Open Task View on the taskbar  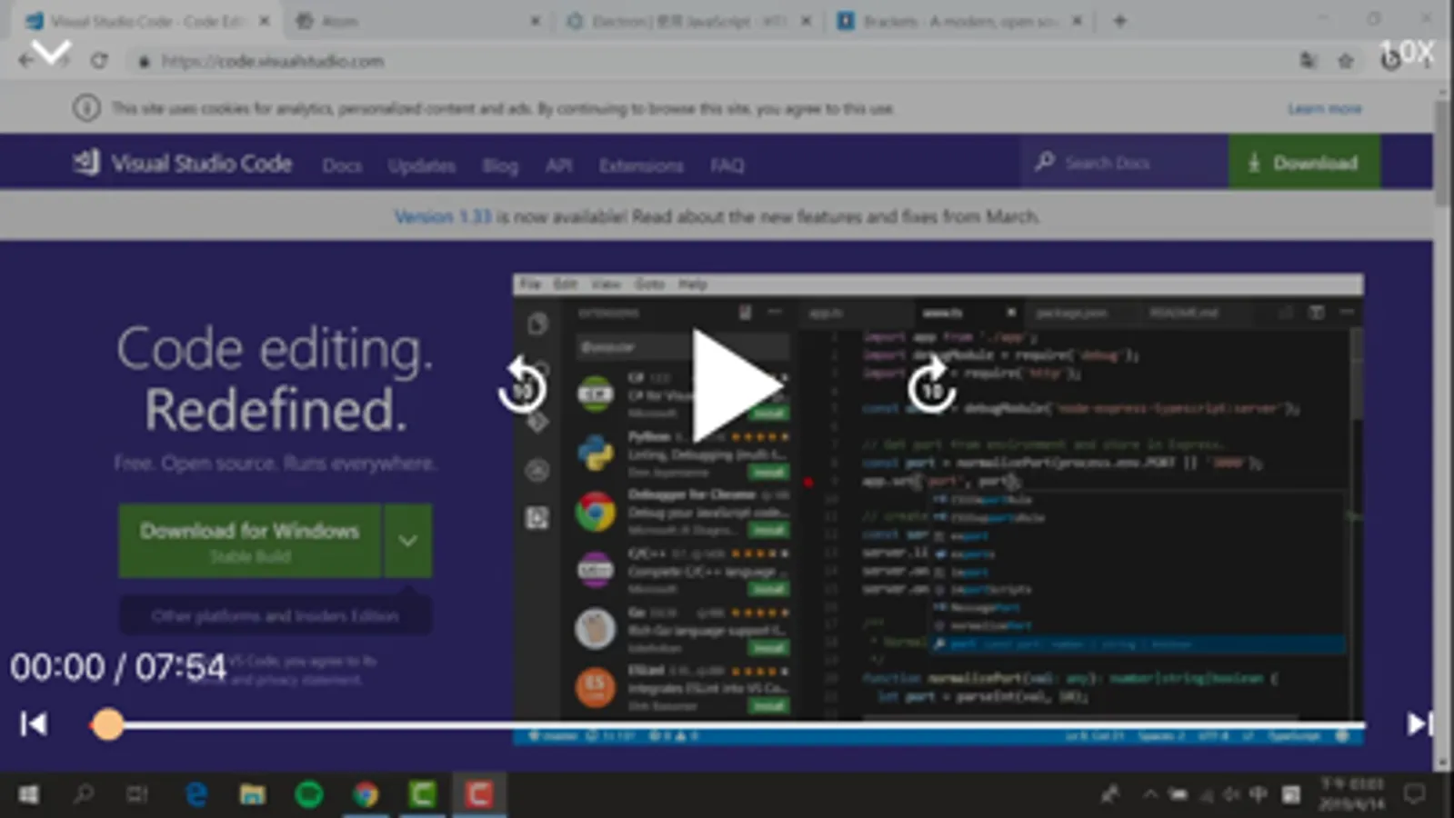137,795
